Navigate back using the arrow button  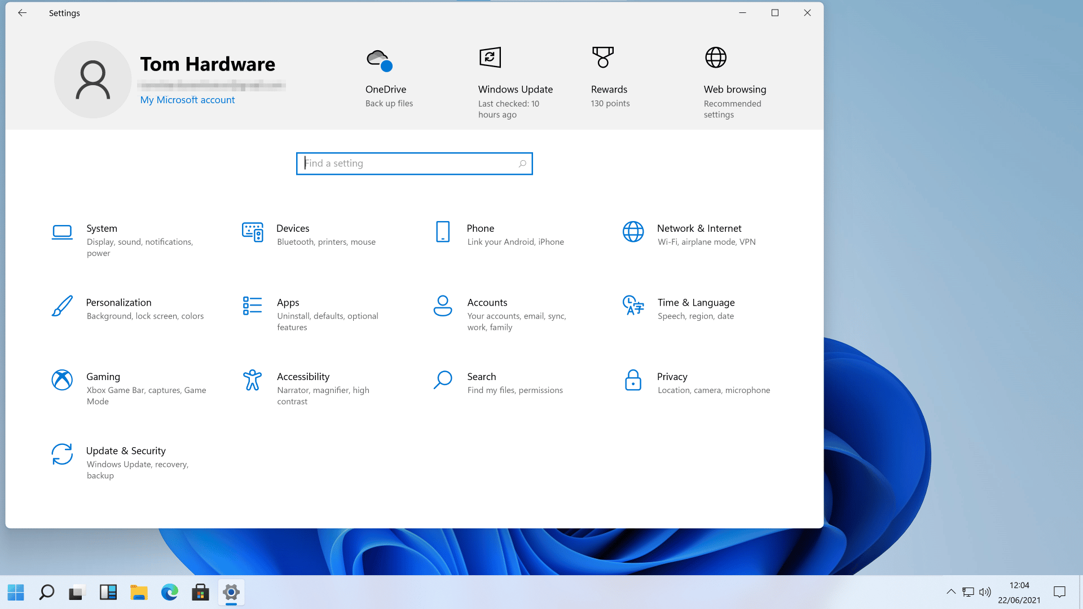[22, 12]
